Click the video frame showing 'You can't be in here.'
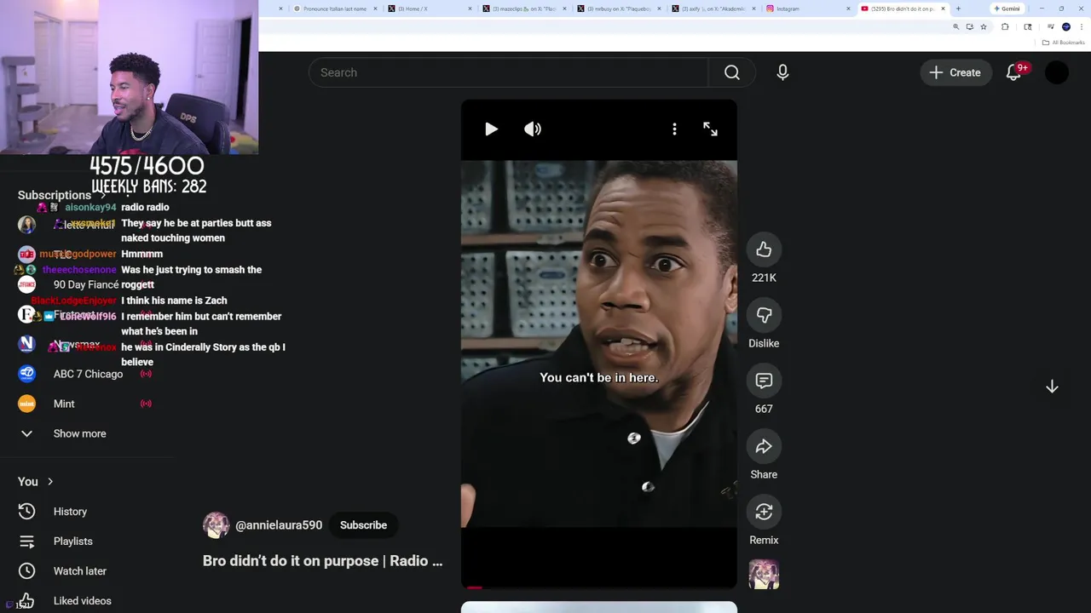This screenshot has width=1091, height=613. [x=599, y=344]
